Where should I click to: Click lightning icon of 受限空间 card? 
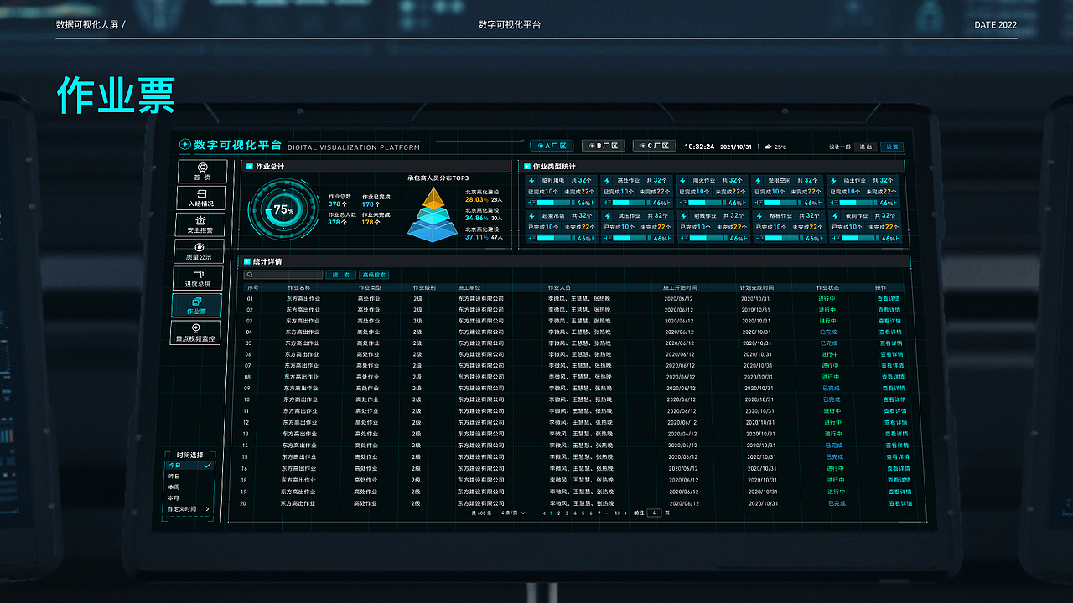(758, 180)
